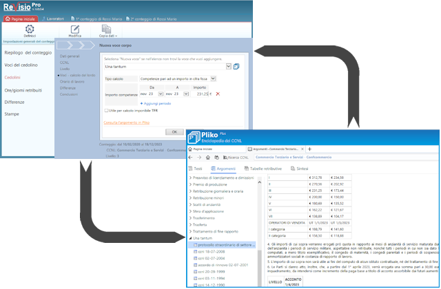Open 2° conteggio di Rossi Mario tab

[152, 19]
